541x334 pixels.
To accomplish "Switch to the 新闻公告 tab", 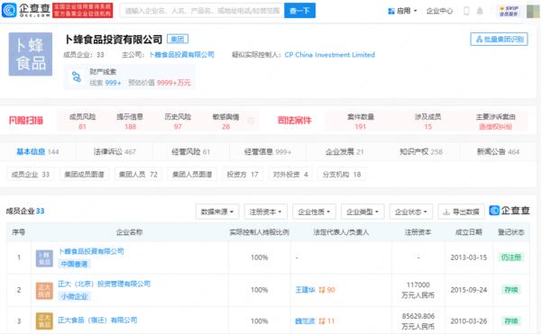I will (498, 151).
